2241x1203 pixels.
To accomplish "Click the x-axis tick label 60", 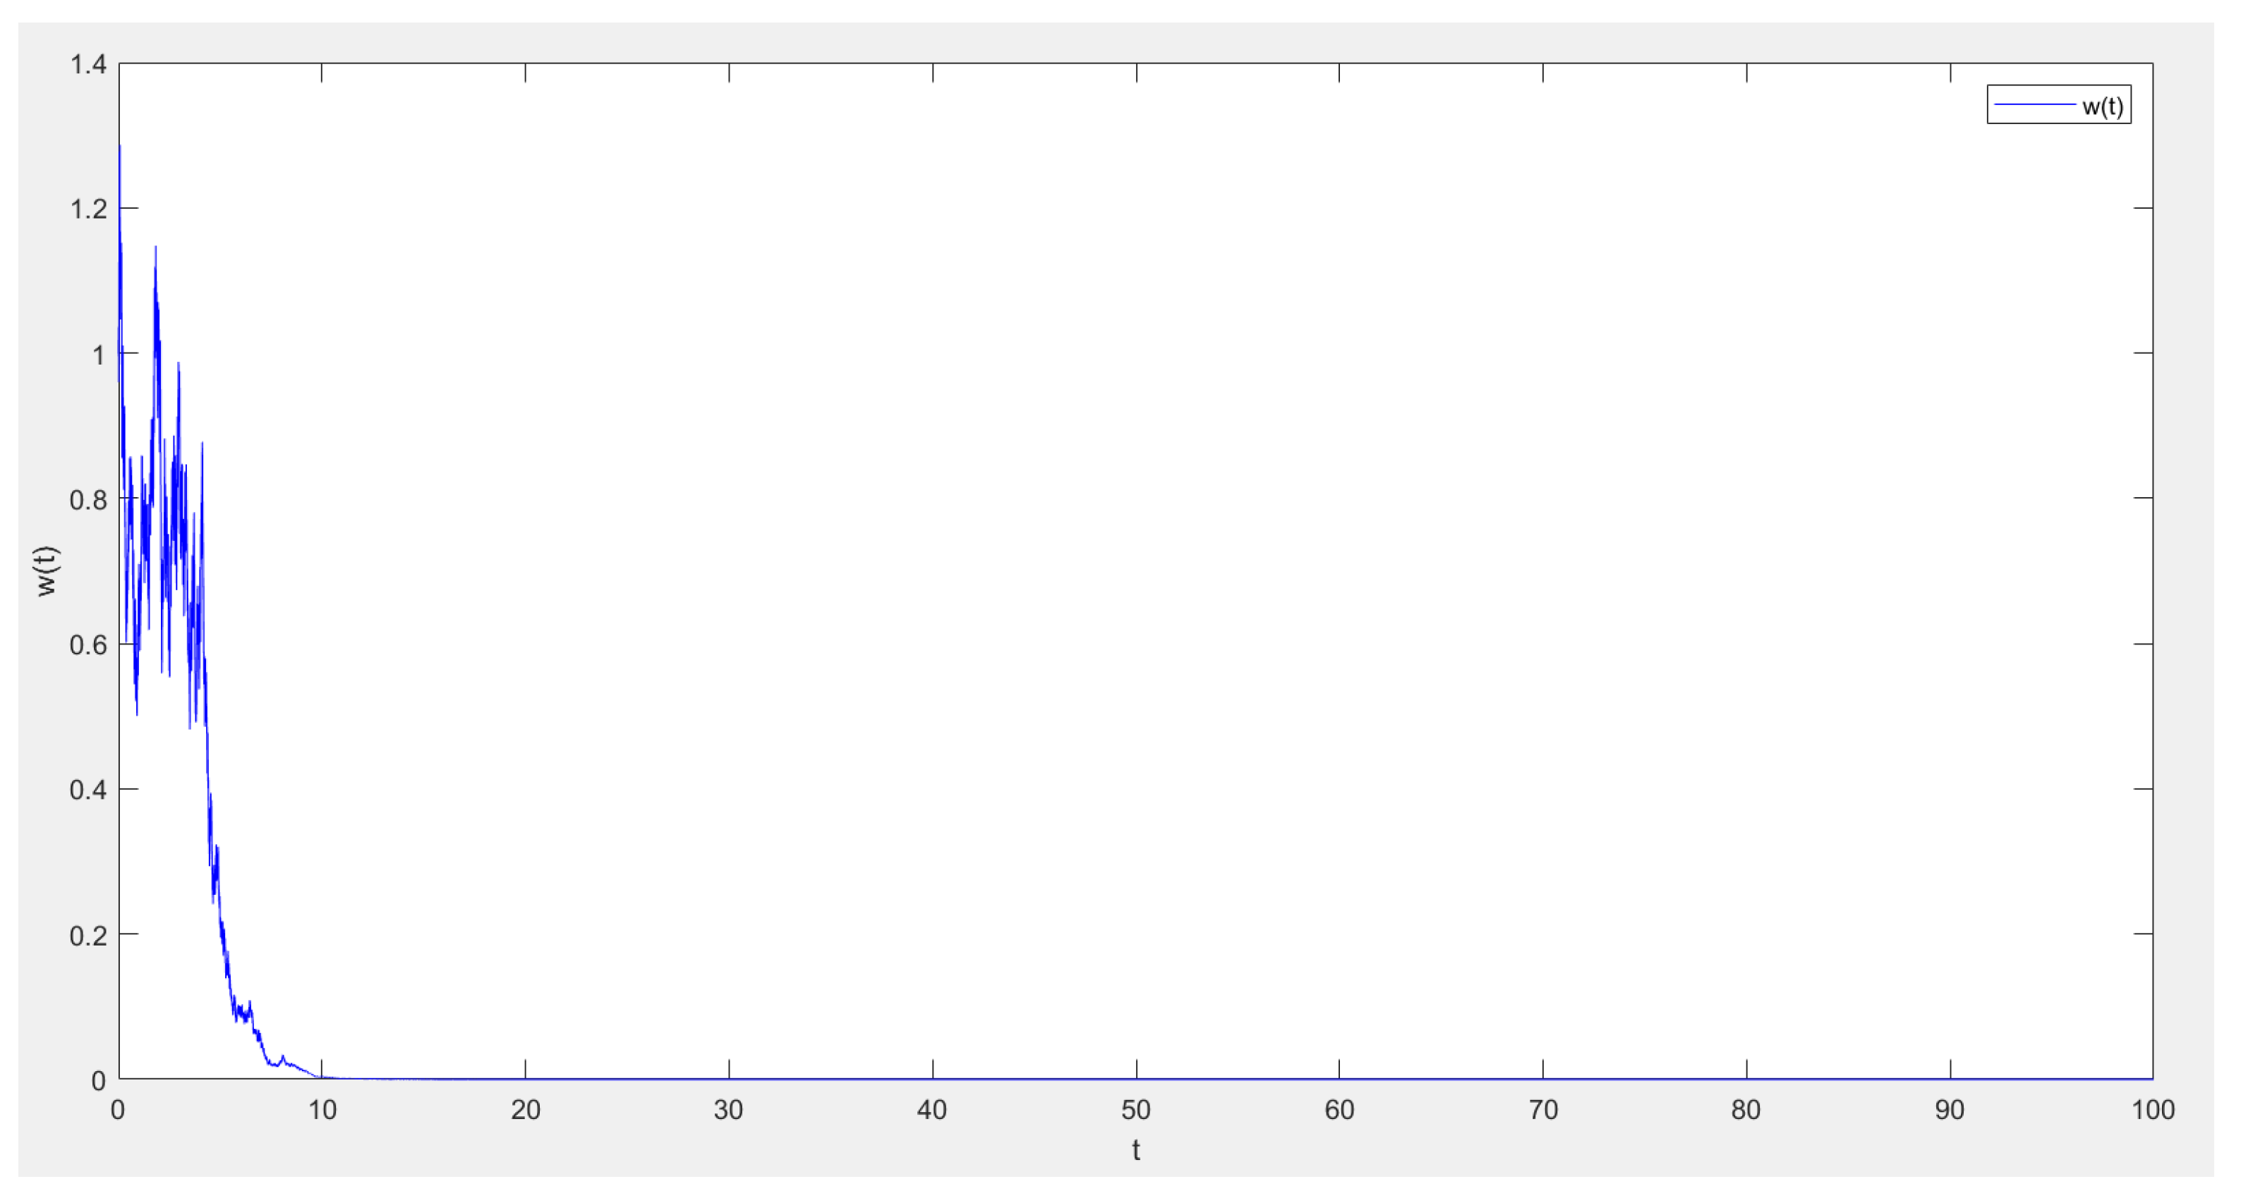I will click(x=1339, y=1110).
